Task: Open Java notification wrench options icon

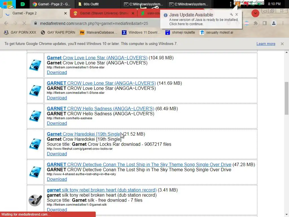Action: [x=231, y=14]
